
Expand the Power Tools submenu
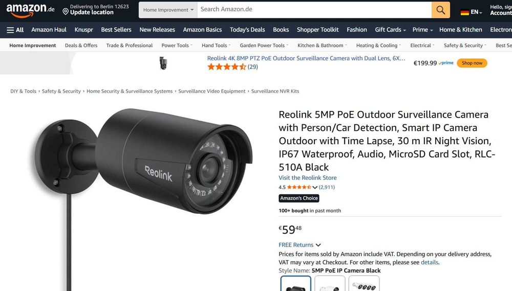[x=177, y=46]
